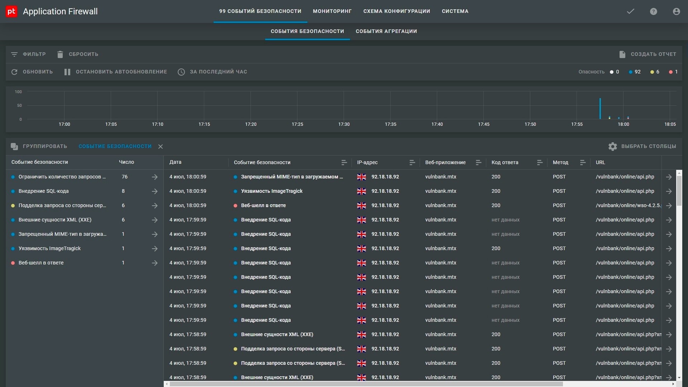
Task: Open arrow for Внешние сущности XML group
Action: tap(154, 220)
